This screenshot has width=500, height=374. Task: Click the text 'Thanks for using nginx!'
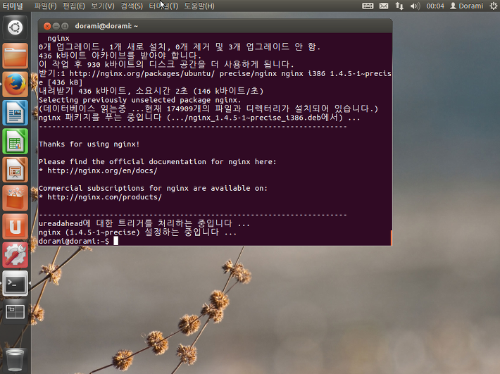coord(89,144)
